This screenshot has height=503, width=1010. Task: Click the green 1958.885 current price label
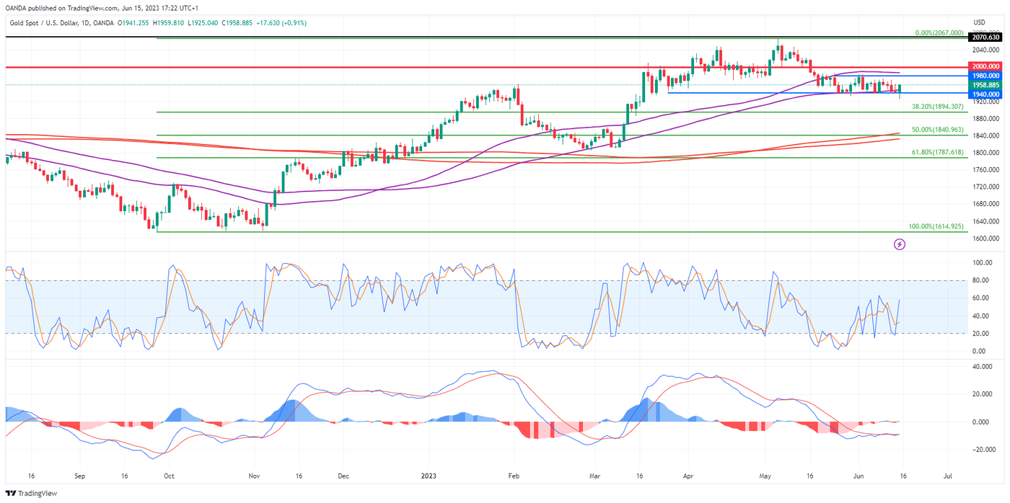tap(986, 85)
